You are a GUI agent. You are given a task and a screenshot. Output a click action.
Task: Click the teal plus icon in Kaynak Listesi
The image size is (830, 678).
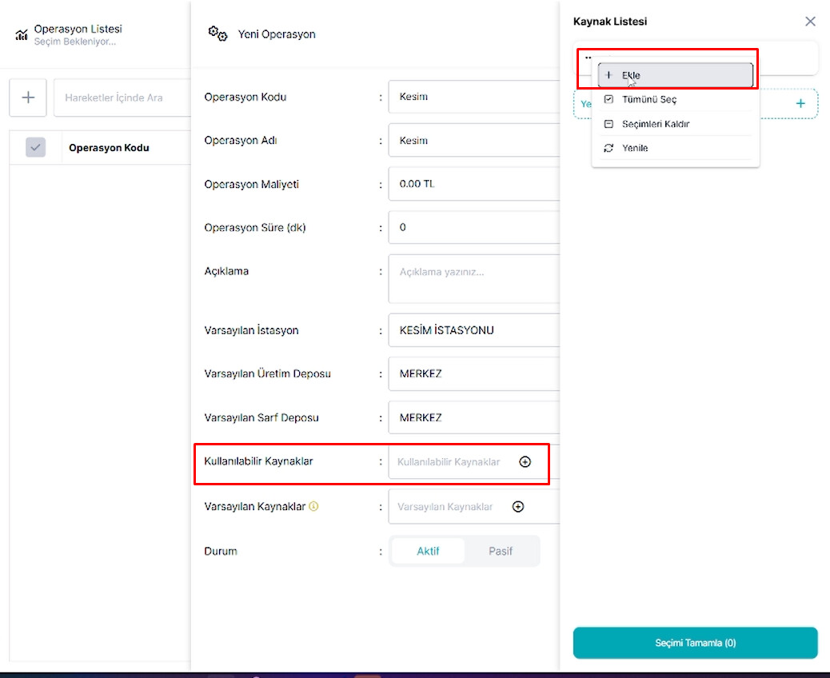[800, 104]
